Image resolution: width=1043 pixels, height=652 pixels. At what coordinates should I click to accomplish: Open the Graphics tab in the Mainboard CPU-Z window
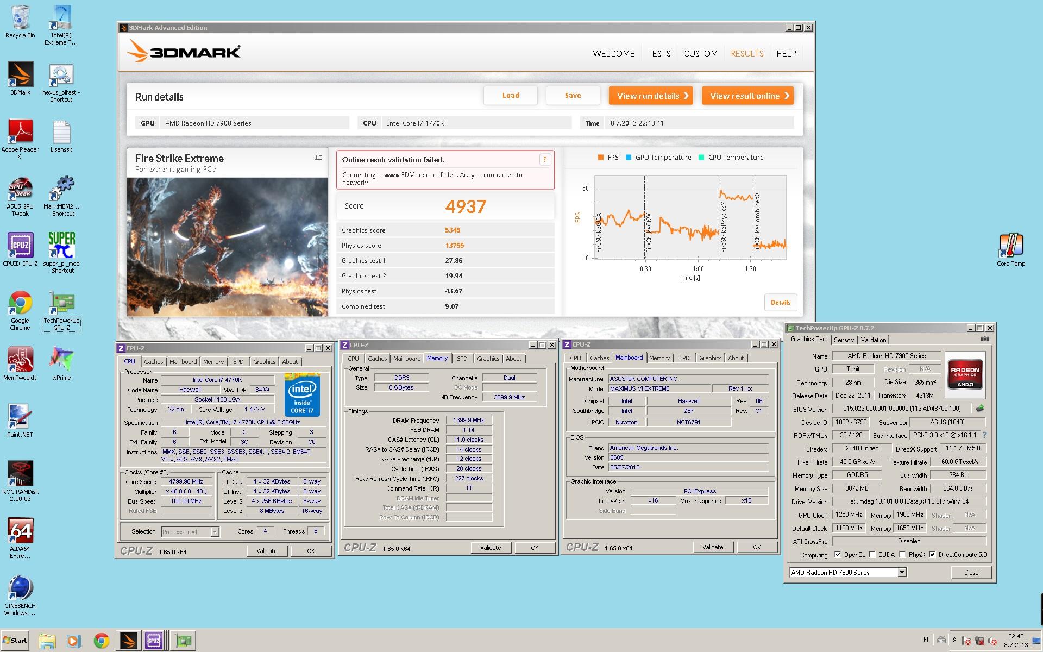[x=710, y=358]
